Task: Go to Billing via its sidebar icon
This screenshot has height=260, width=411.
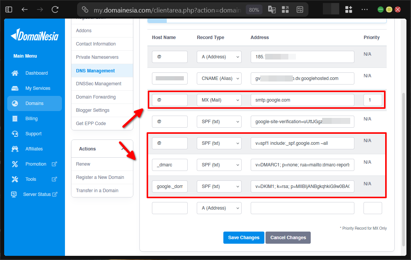Action: coord(15,118)
